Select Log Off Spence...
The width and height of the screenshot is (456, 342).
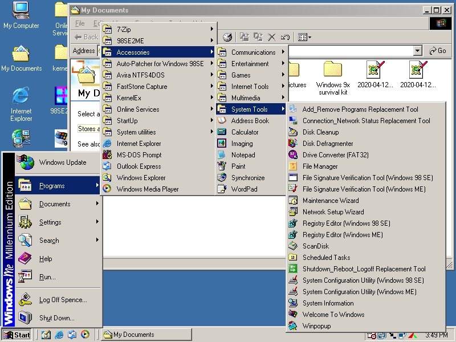coord(58,300)
